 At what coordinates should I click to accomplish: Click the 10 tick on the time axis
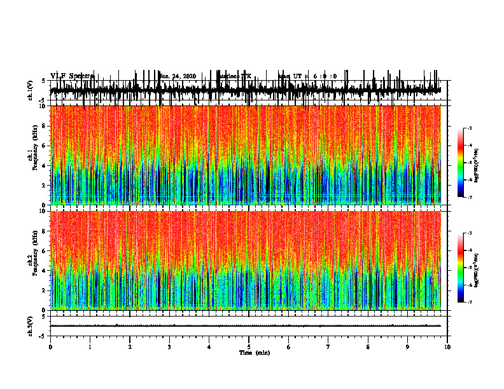click(x=447, y=347)
